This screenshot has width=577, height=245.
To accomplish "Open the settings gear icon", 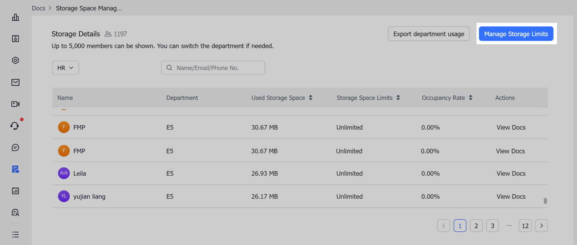I will tap(15, 60).
